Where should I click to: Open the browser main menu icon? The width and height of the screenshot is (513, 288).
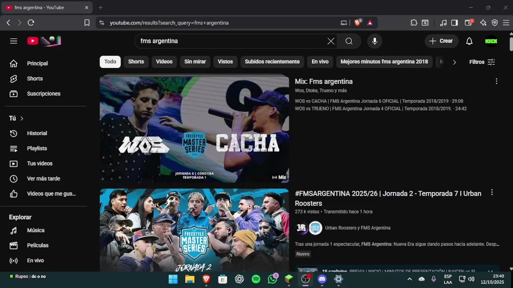[506, 23]
